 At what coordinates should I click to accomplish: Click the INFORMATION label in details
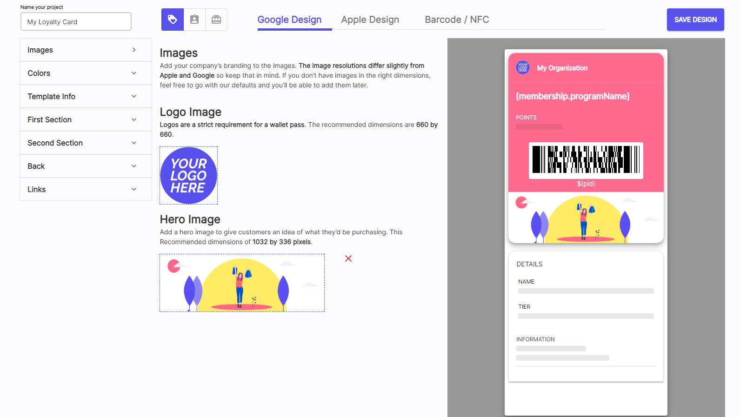tap(535, 339)
